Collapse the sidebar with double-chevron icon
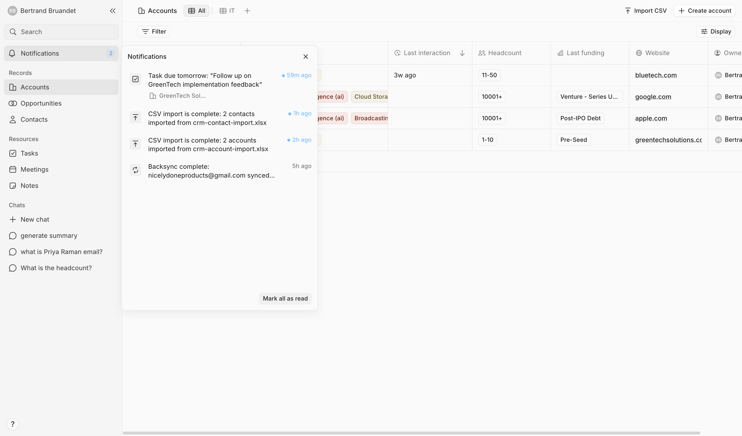 coord(113,11)
